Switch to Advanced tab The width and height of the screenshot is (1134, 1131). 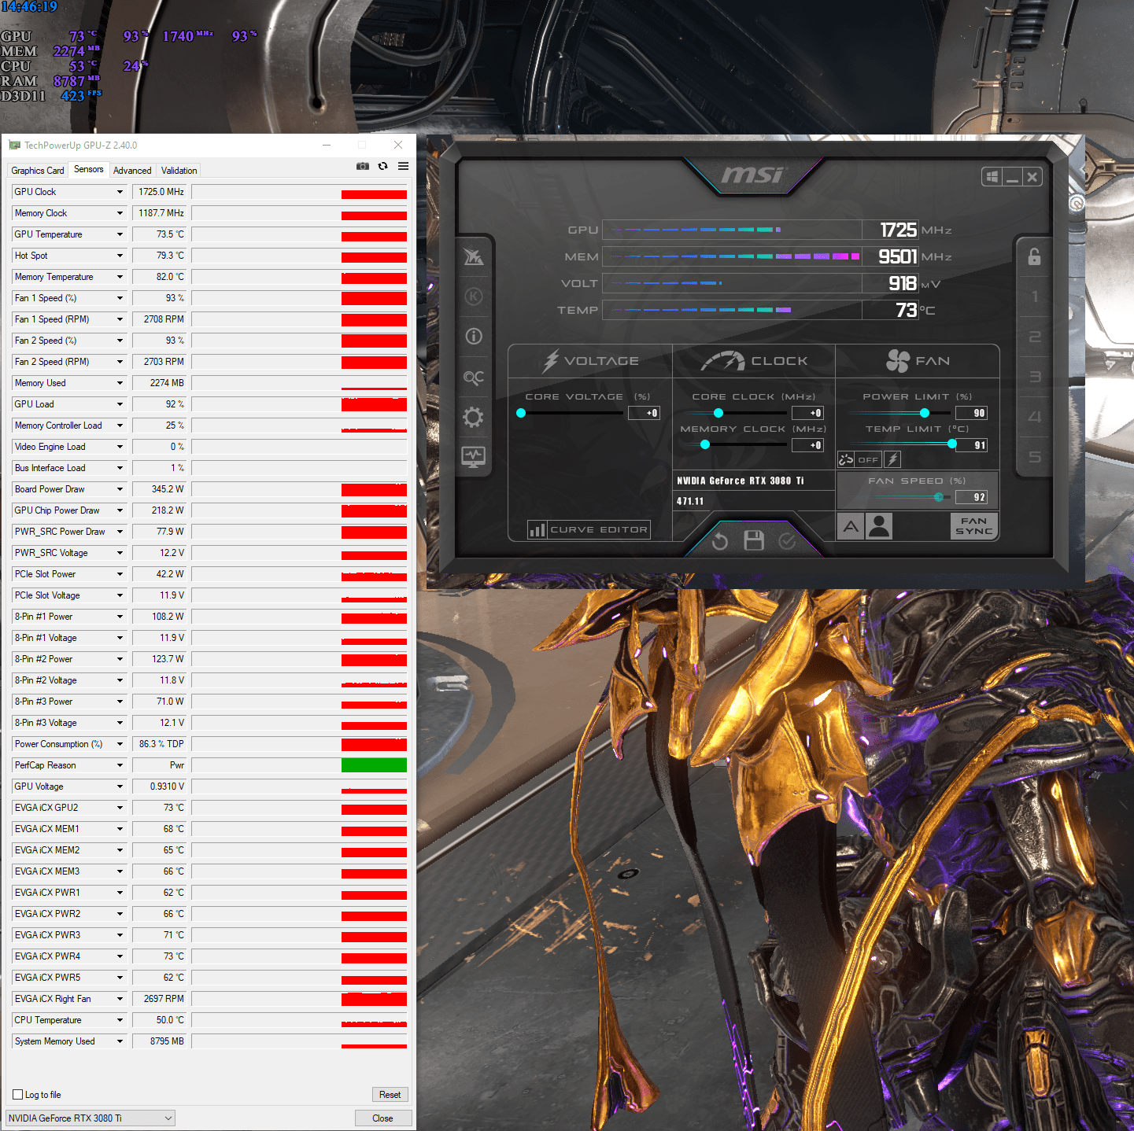coord(132,171)
